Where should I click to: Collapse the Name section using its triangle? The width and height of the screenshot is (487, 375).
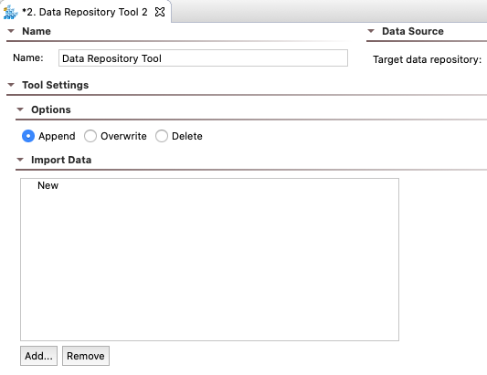click(x=11, y=31)
